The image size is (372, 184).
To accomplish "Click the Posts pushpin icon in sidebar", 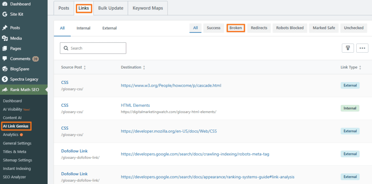I will tap(5, 28).
